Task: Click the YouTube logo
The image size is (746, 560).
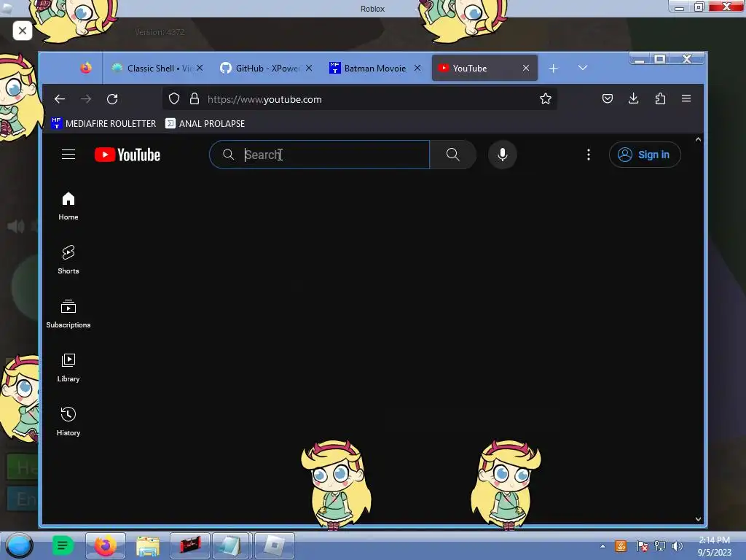Action: pyautogui.click(x=127, y=155)
